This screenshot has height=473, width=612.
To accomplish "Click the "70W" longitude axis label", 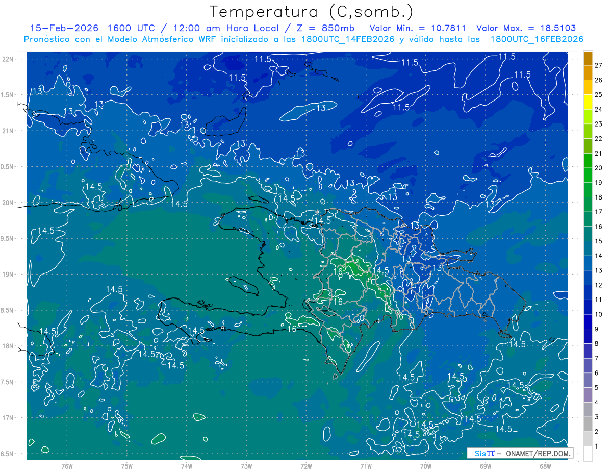I will (426, 466).
